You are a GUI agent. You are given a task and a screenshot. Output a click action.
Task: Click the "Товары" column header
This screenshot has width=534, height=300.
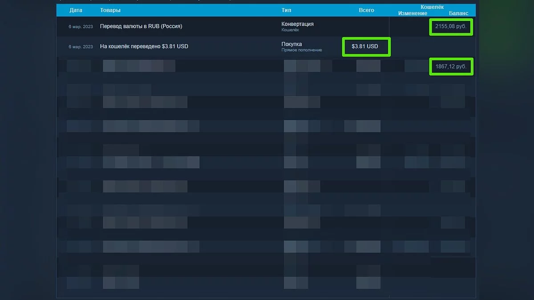[x=110, y=10]
